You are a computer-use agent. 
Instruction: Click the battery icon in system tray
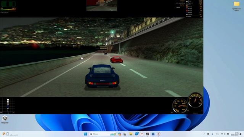[228, 134]
